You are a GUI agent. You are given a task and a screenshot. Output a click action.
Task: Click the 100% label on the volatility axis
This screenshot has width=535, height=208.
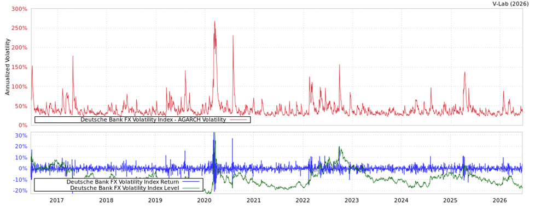(20, 86)
